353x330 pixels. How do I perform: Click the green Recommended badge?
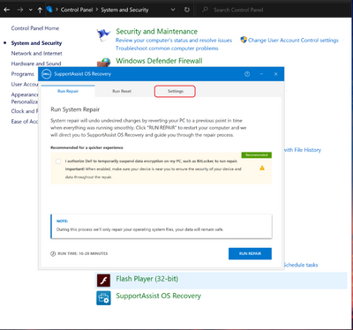click(257, 155)
